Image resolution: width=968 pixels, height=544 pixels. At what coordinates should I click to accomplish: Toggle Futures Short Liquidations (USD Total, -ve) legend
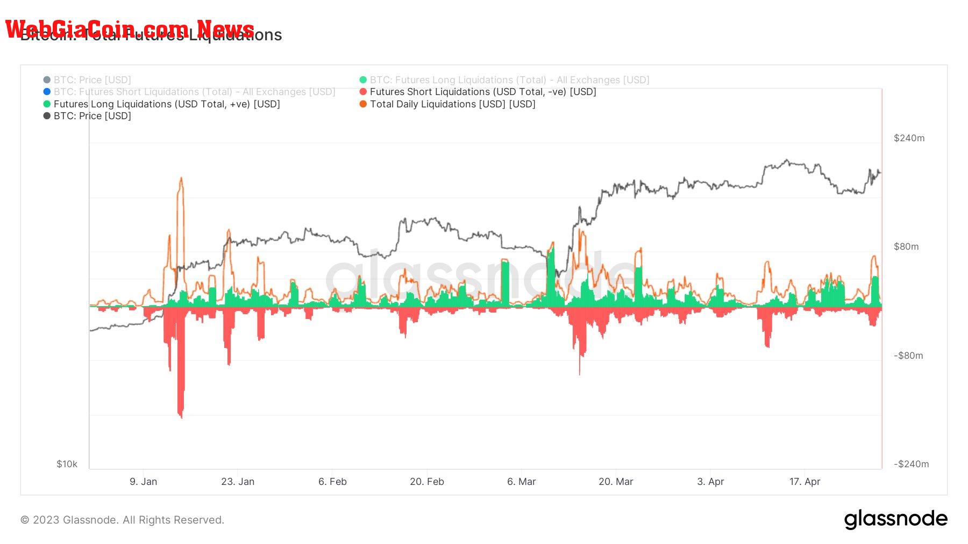(478, 92)
